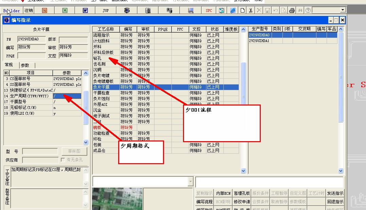This screenshot has height=210, width=366.
Task: Switch to the 参数 tab
Action: tap(25, 65)
